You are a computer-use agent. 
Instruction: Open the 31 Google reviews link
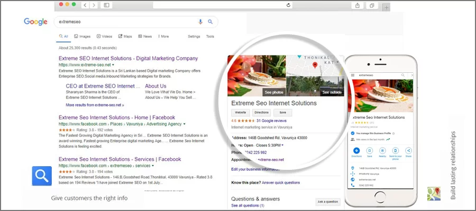[x=271, y=120]
